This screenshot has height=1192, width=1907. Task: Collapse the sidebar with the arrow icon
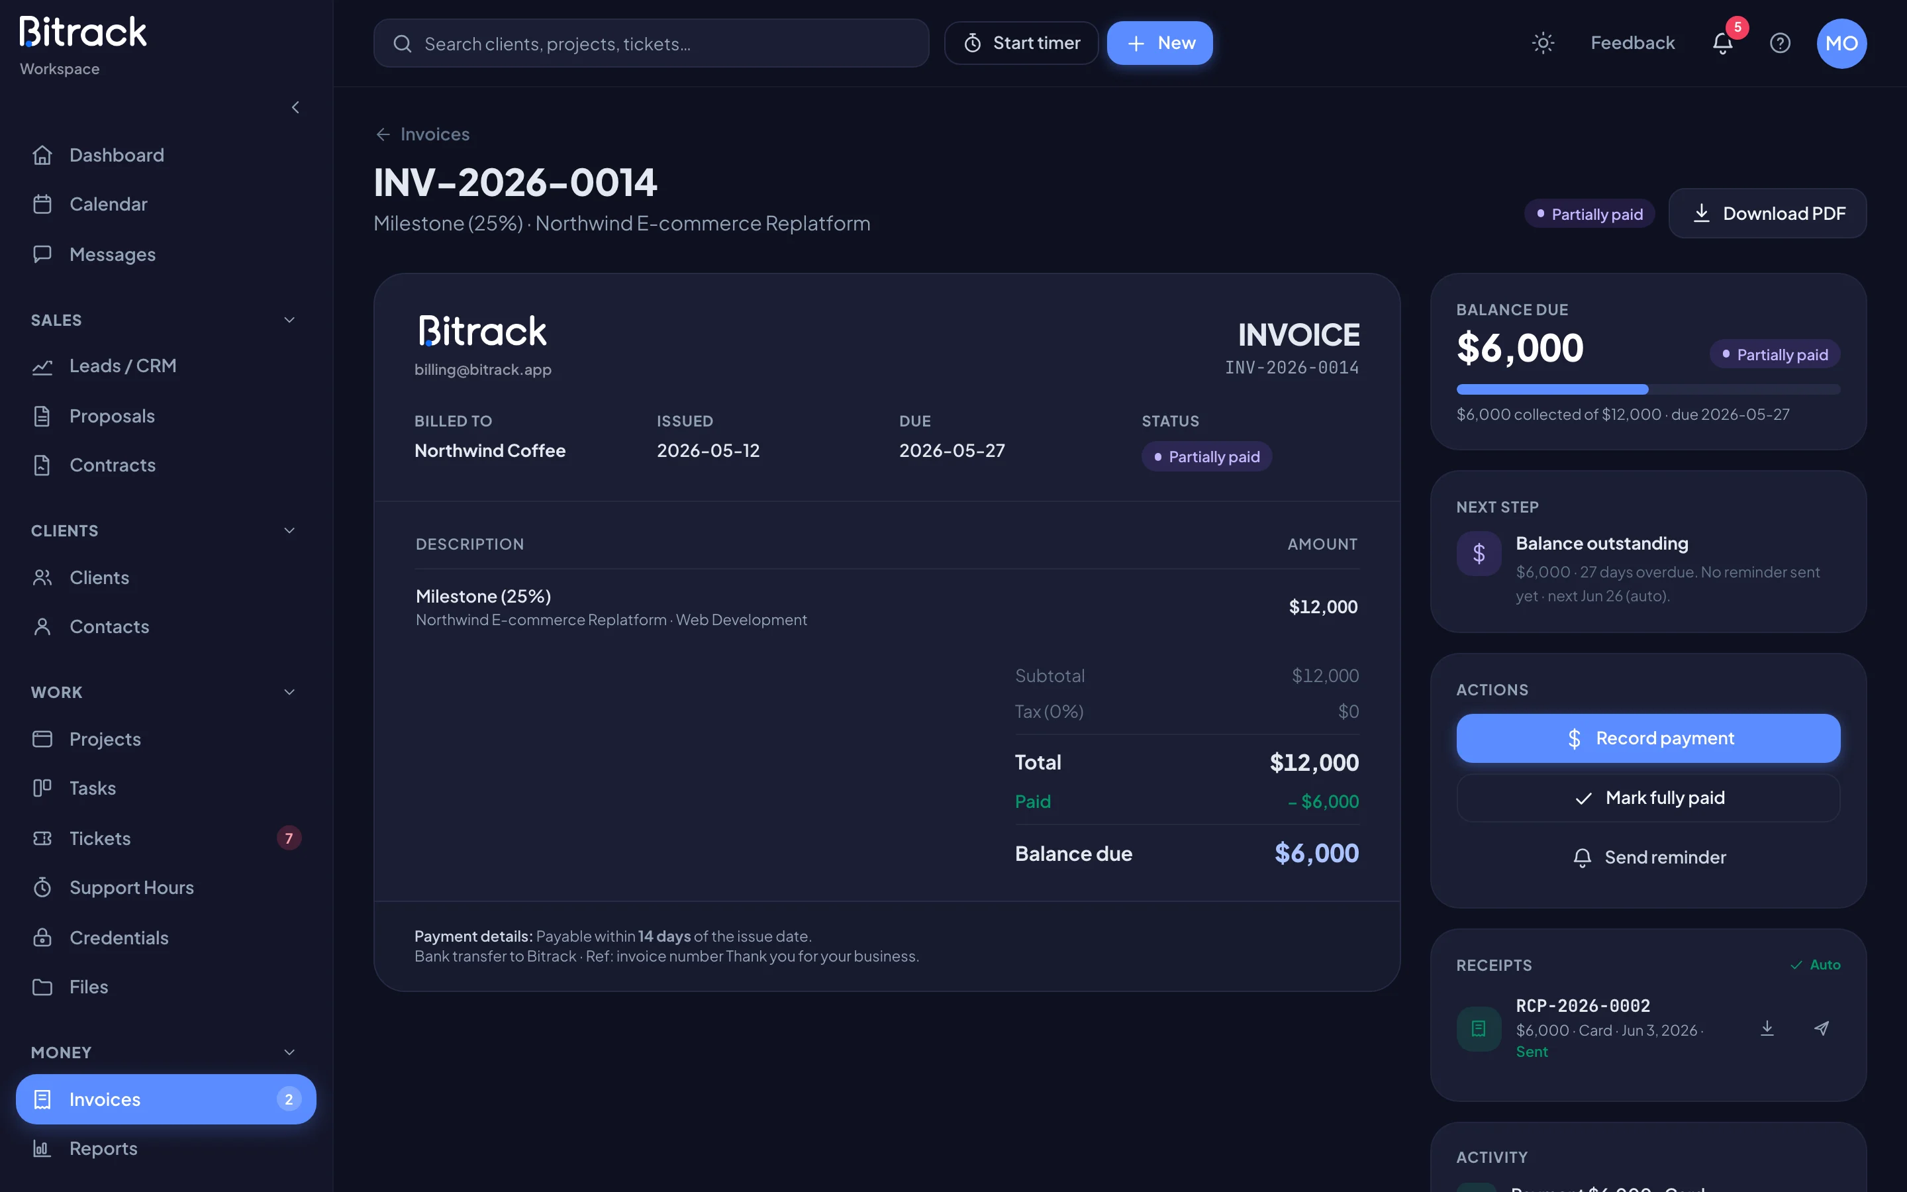295,107
